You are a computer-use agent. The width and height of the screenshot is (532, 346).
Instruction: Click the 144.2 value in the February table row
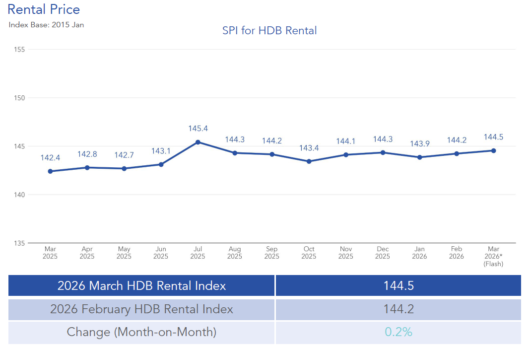pos(398,309)
